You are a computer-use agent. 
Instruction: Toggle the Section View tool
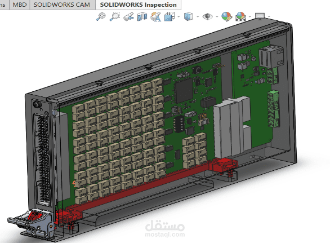coord(142,17)
